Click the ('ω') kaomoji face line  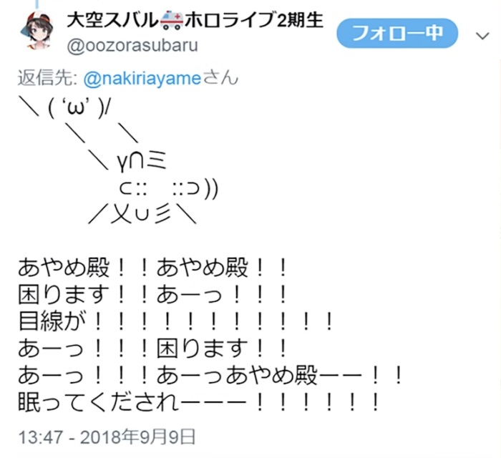pos(65,108)
